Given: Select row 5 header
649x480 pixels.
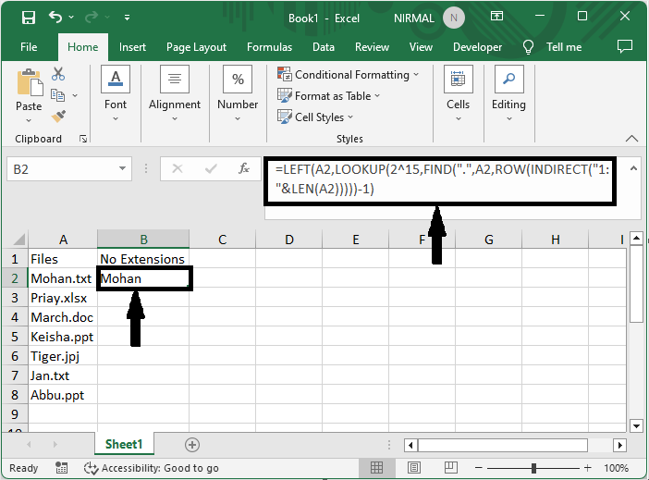Looking at the screenshot, I should [15, 337].
